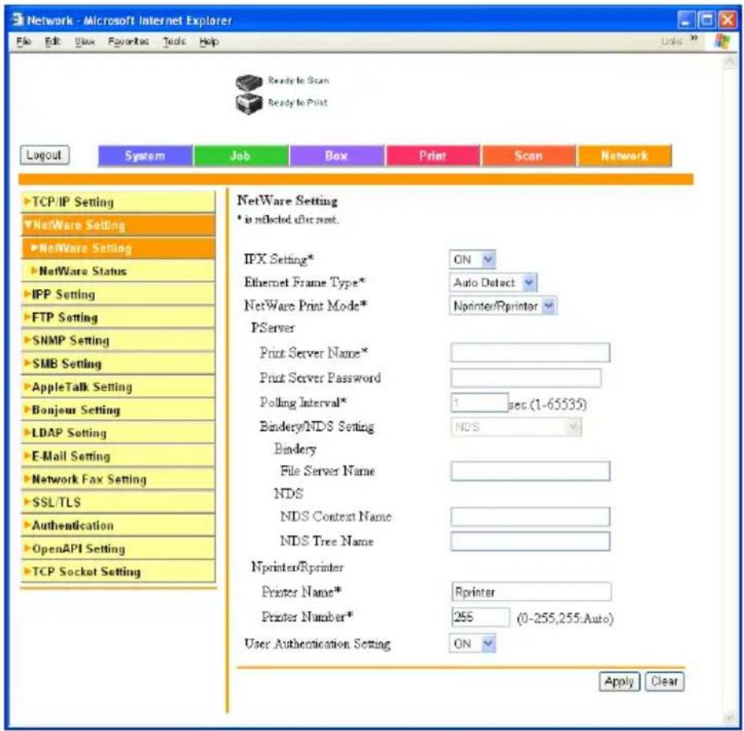
Task: Click the page scrollbar up arrow
Action: [730, 62]
